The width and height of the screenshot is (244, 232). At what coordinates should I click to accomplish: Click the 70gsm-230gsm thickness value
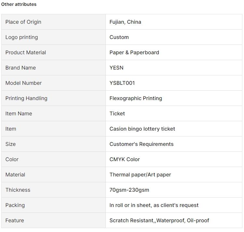[x=129, y=190]
